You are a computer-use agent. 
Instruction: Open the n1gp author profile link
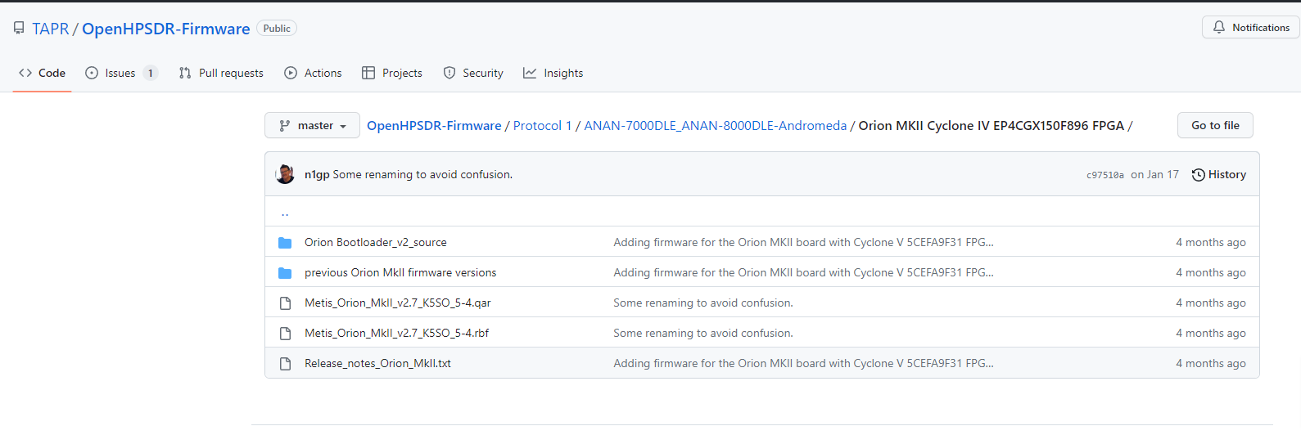coord(317,174)
